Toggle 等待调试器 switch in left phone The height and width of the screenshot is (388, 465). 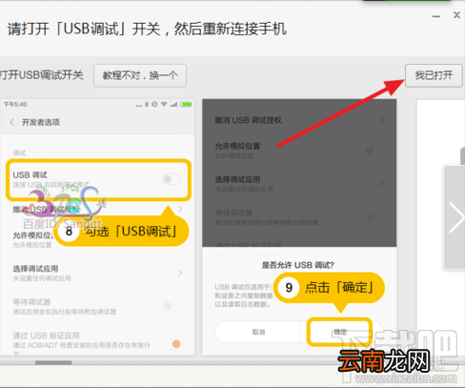tap(172, 306)
